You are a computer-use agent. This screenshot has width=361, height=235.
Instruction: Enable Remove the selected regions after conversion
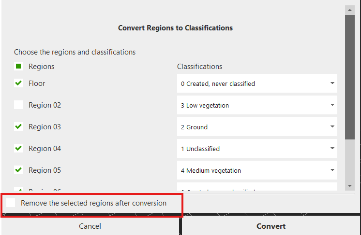click(x=11, y=203)
